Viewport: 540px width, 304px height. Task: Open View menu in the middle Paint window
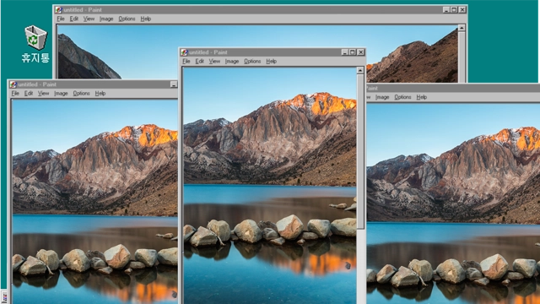(214, 61)
